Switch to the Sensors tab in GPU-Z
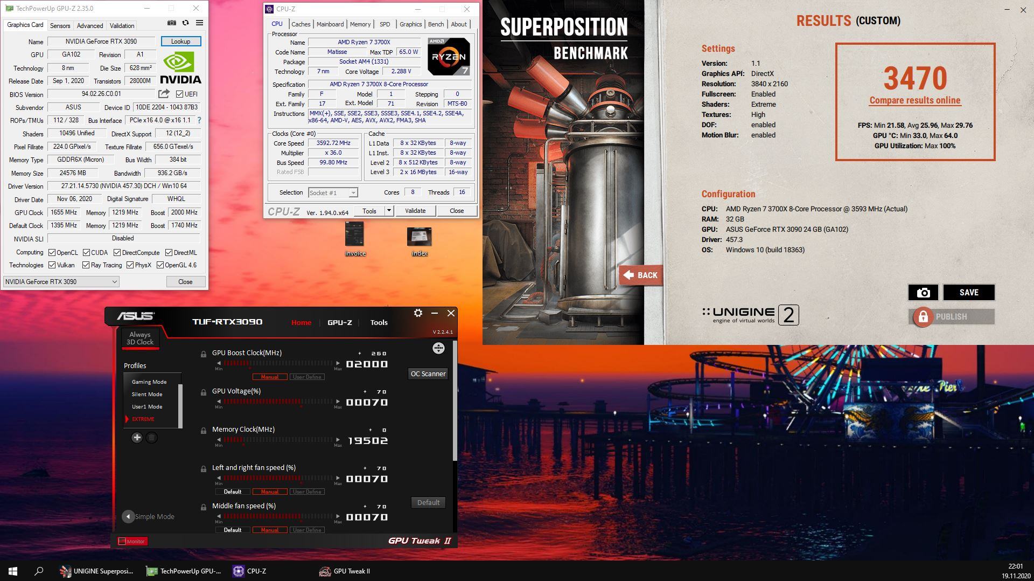This screenshot has width=1034, height=581. (60, 25)
